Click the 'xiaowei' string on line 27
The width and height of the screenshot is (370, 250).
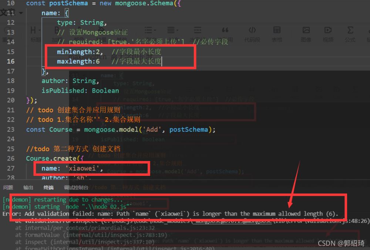tap(82, 168)
